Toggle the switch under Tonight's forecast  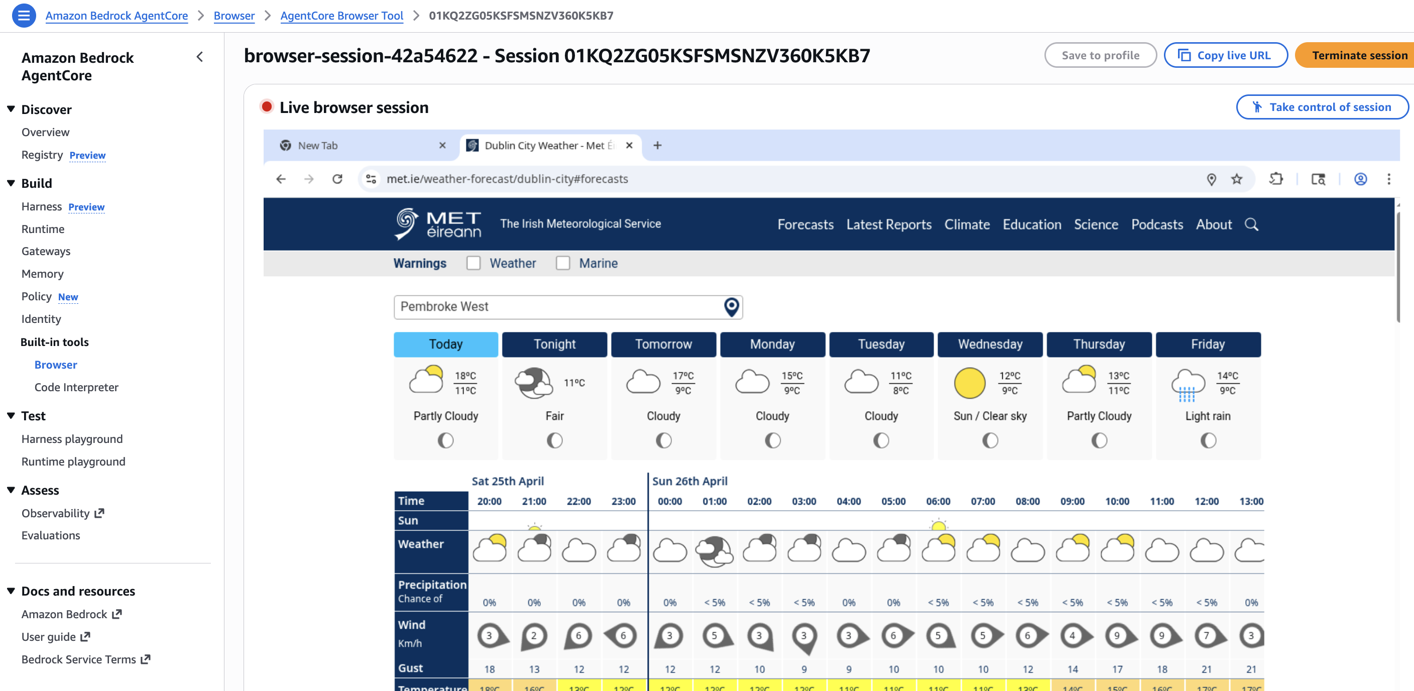(x=554, y=439)
